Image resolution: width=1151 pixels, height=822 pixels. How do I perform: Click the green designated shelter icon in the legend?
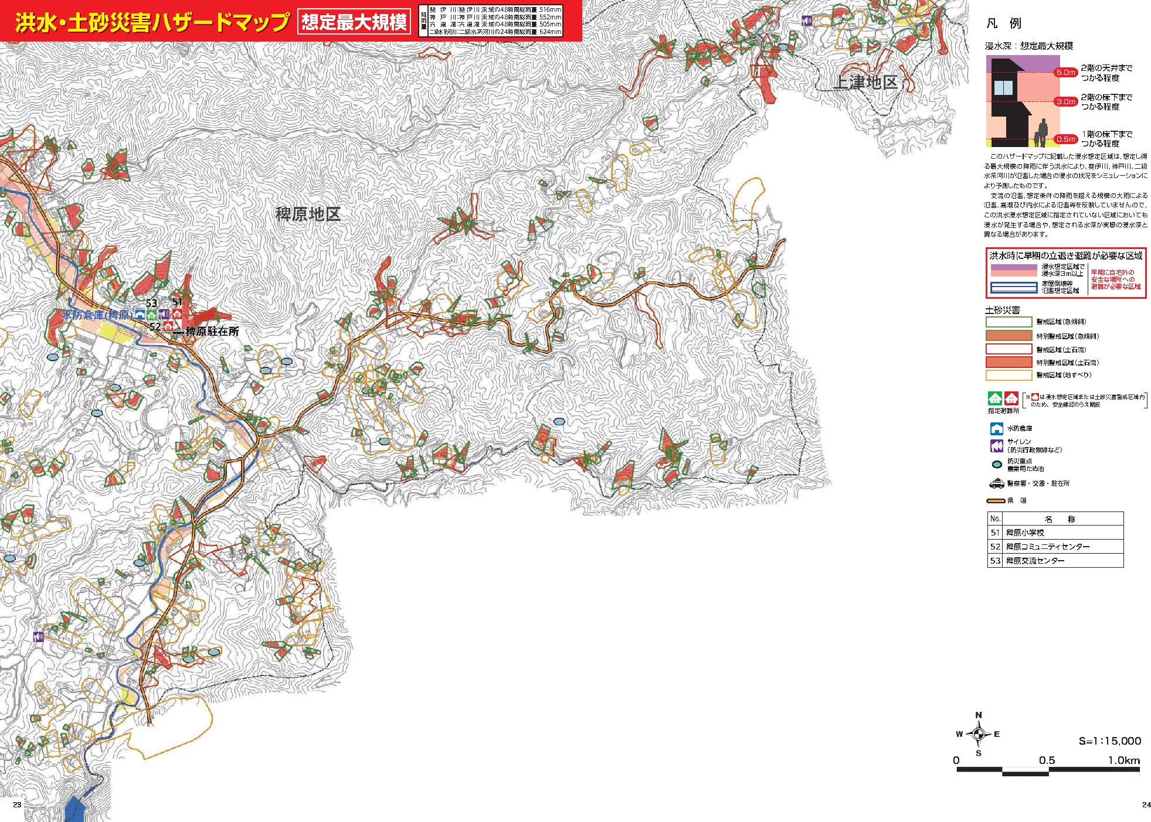pos(994,398)
